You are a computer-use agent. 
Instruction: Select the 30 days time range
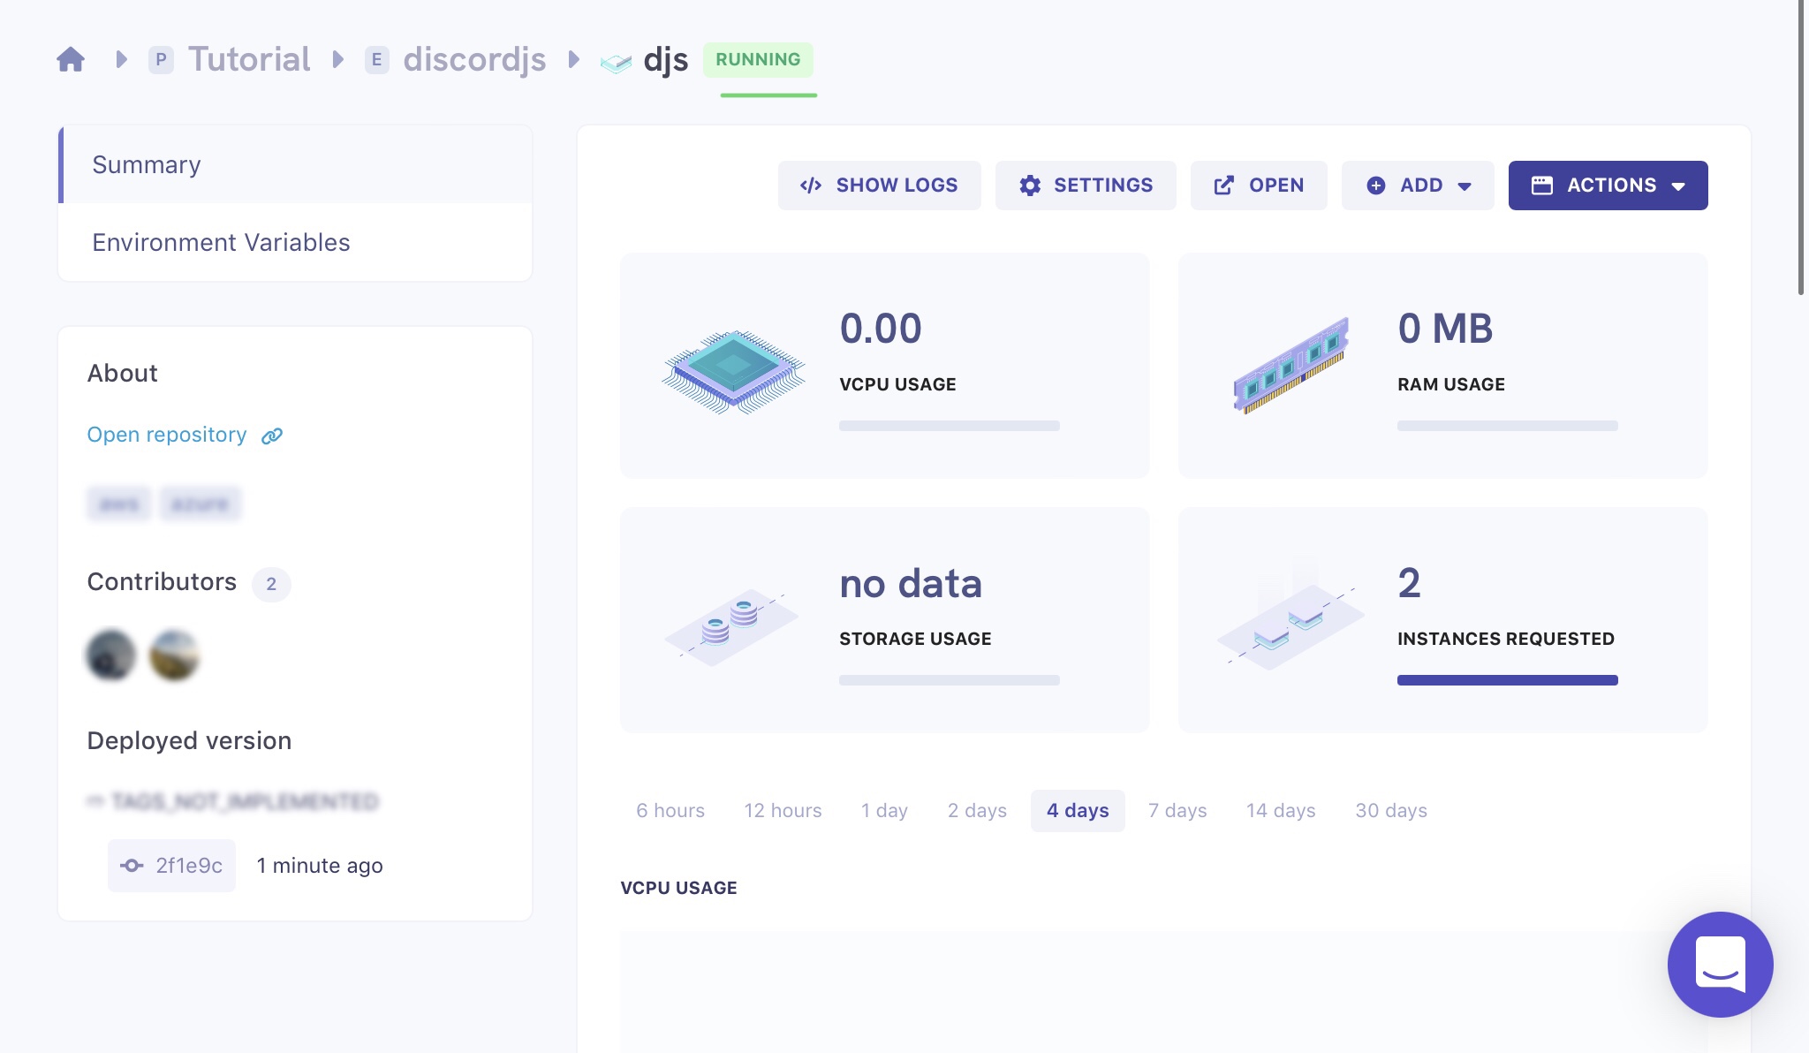click(1391, 811)
